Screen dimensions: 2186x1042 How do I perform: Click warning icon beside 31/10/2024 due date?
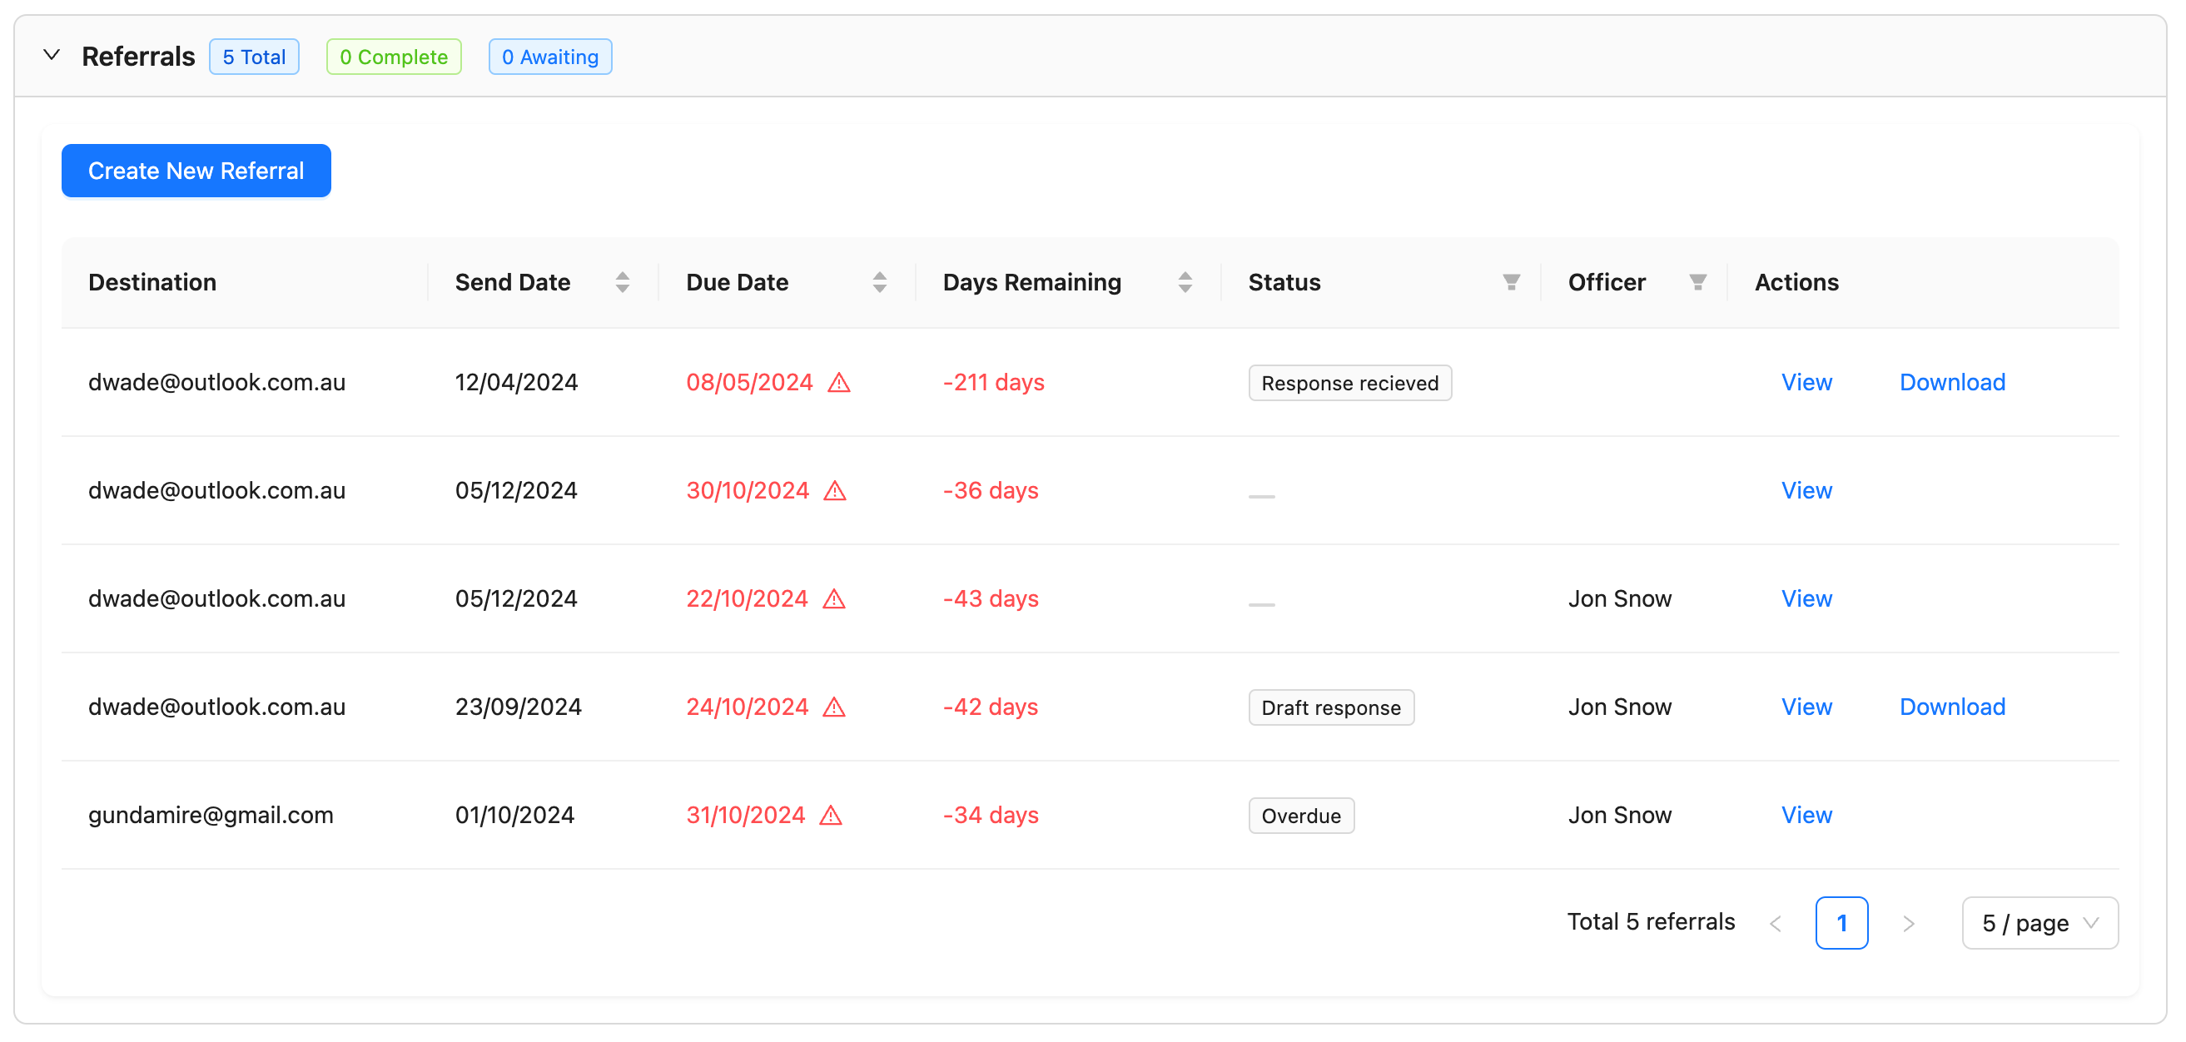click(831, 816)
